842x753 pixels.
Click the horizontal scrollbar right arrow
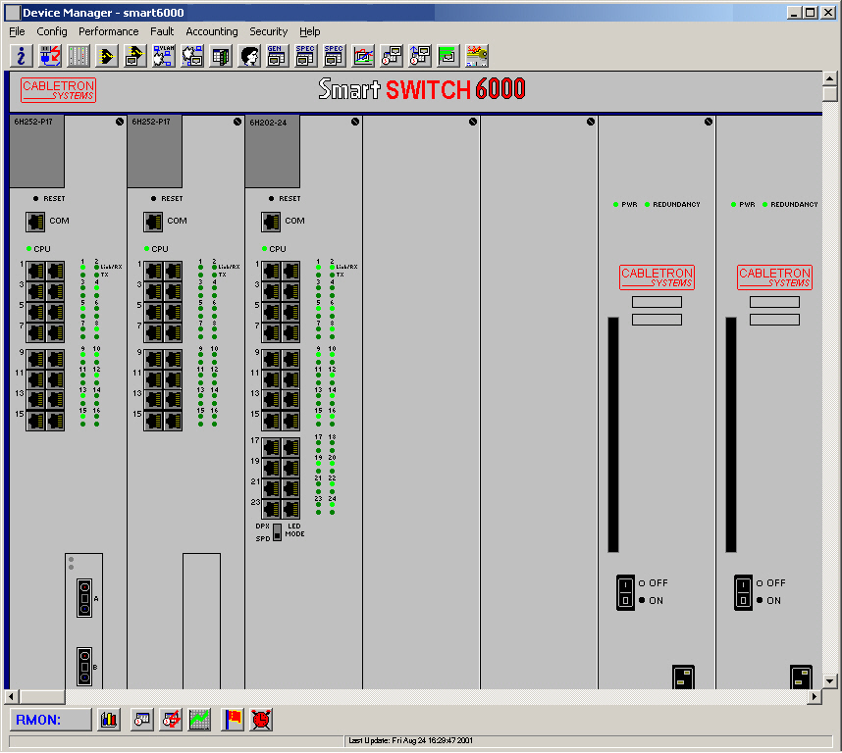tap(815, 697)
